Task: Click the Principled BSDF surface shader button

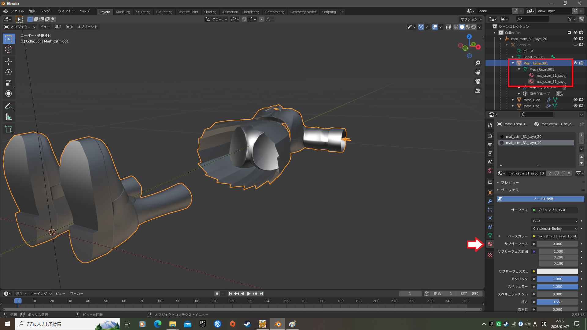Action: pos(555,210)
